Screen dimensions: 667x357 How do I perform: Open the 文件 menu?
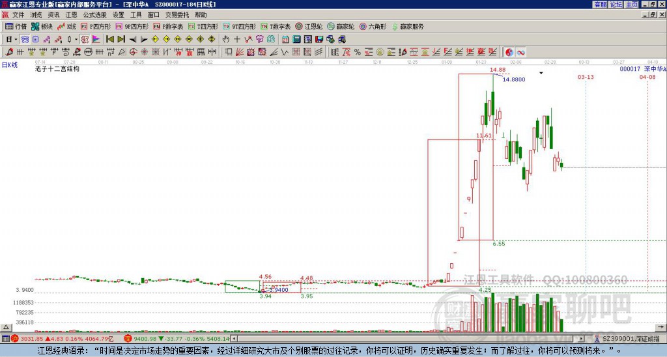pos(18,15)
